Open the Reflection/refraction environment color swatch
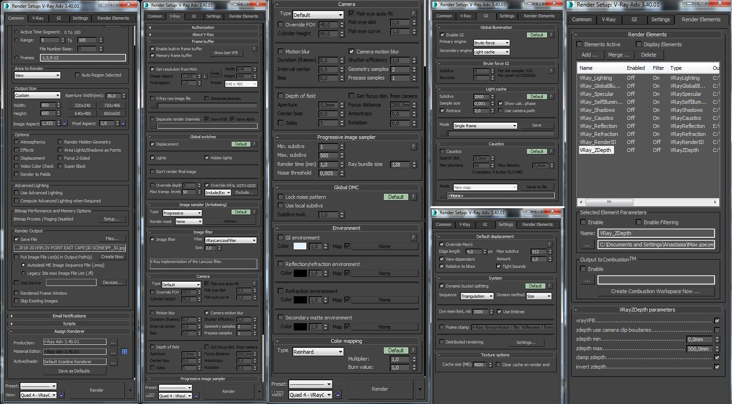Viewport: 732px width, 404px height. (300, 273)
